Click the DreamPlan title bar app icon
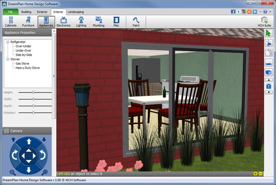Viewport: 276px width, 185px height. click(4, 4)
